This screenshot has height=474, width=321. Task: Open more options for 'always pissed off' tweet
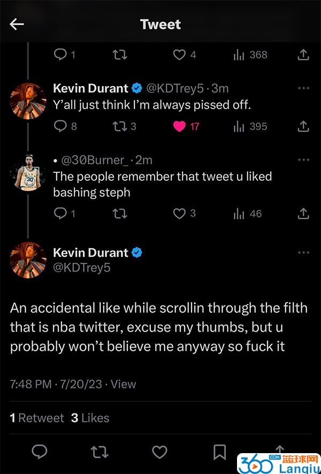click(303, 89)
